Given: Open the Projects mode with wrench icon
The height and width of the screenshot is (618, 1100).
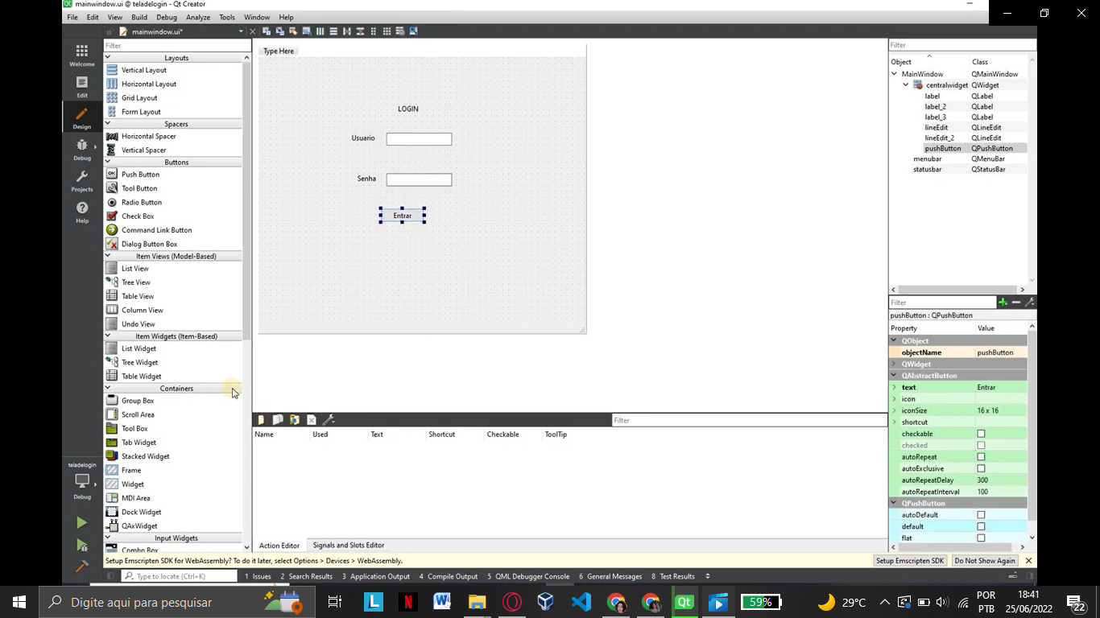Looking at the screenshot, I should point(81,180).
